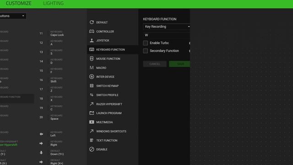Viewport: 293px width, 165px height.
Task: Click the green Save button
Action: [179, 64]
